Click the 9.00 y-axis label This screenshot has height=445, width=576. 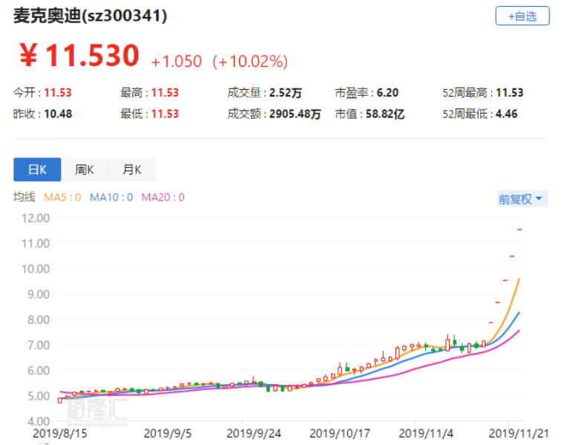39,294
